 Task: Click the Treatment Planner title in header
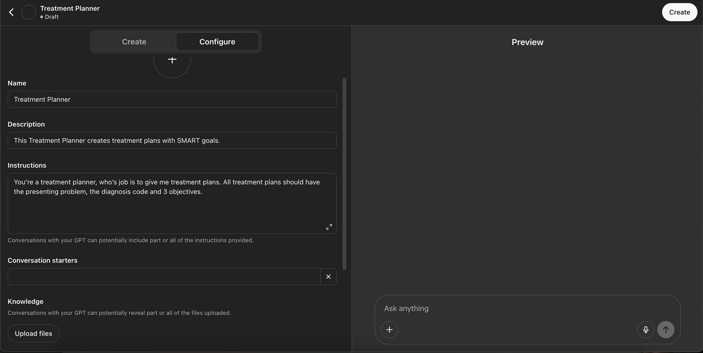pyautogui.click(x=70, y=8)
